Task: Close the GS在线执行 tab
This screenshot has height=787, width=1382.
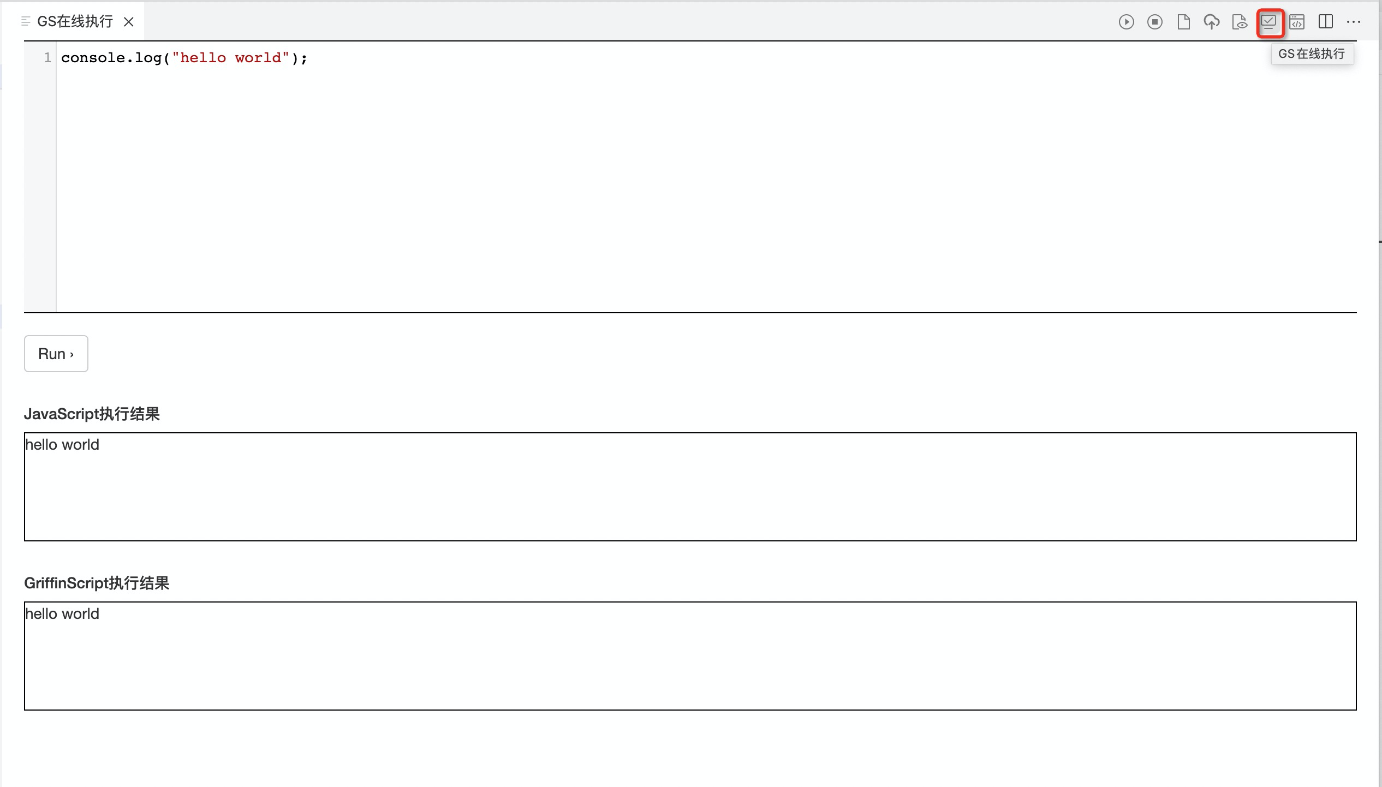Action: pos(129,22)
